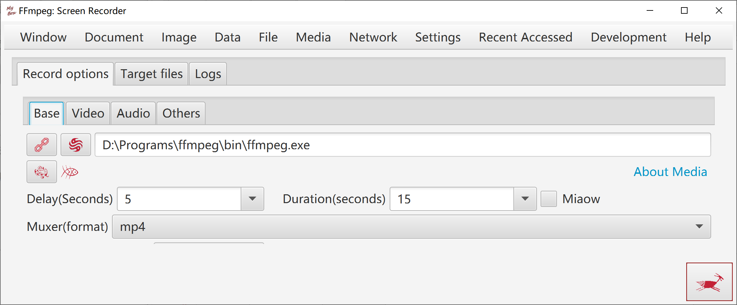
Task: Click the ffmpeg.exe path input field
Action: [x=403, y=145]
